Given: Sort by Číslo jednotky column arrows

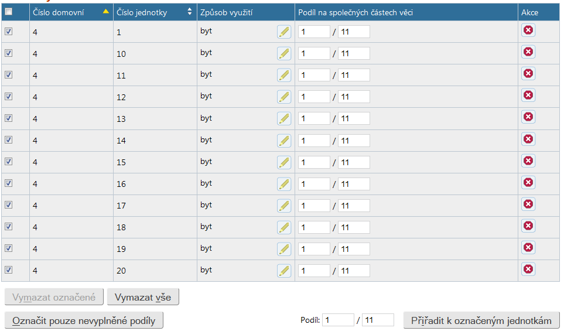Looking at the screenshot, I should coord(189,12).
